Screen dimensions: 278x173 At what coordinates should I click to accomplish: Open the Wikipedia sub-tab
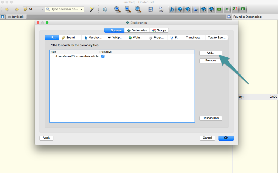115,38
